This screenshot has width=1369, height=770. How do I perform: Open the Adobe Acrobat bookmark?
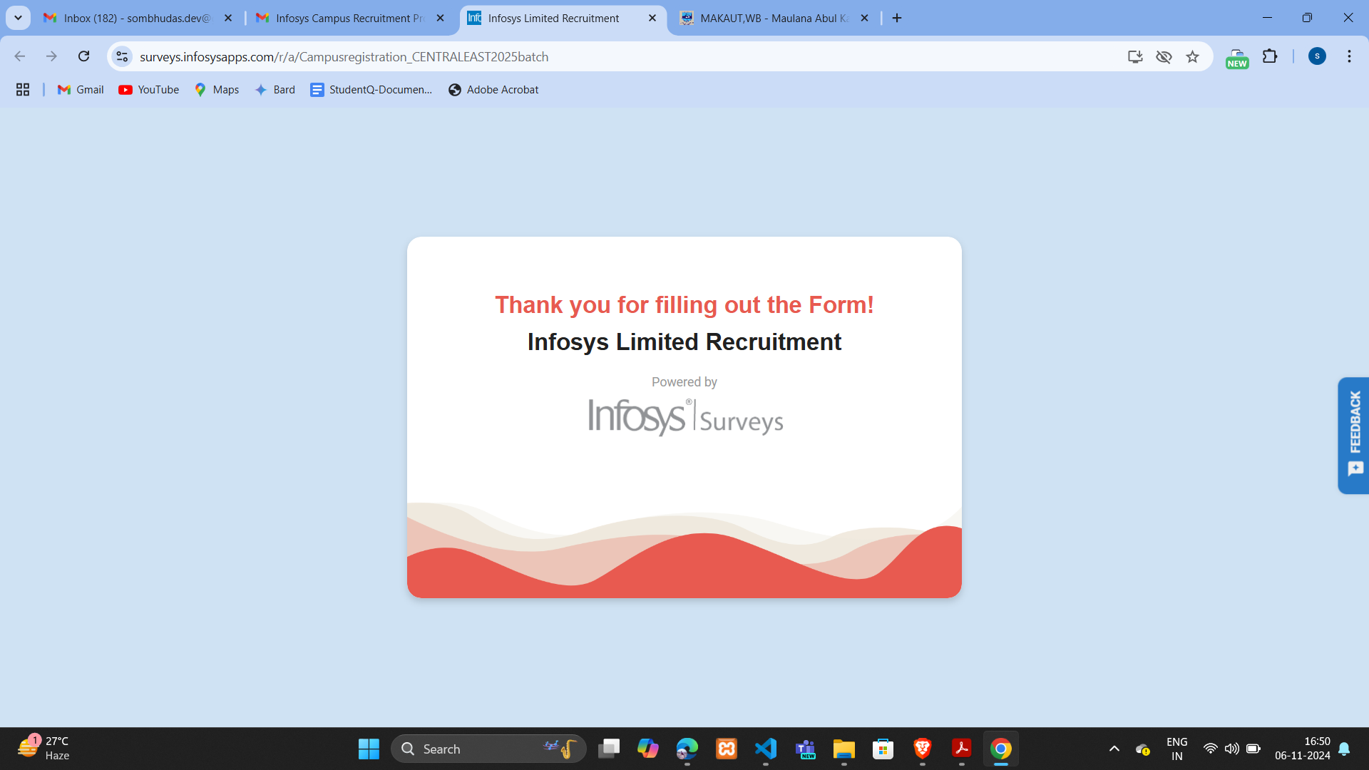click(493, 89)
